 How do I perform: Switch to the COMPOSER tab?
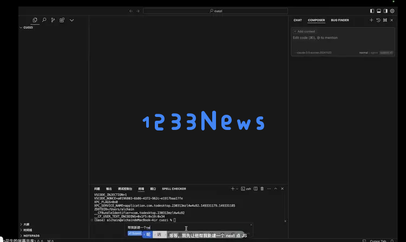point(316,20)
